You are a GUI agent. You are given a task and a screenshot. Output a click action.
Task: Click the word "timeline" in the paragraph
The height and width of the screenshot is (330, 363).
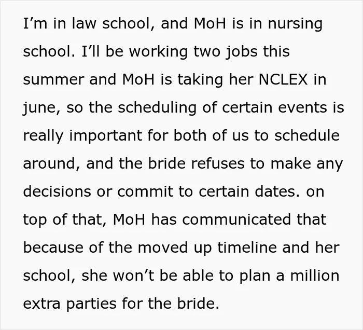tap(247, 247)
